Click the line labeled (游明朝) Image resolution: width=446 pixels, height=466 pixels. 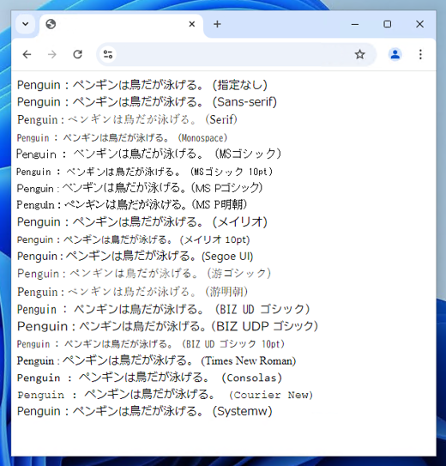(x=132, y=292)
